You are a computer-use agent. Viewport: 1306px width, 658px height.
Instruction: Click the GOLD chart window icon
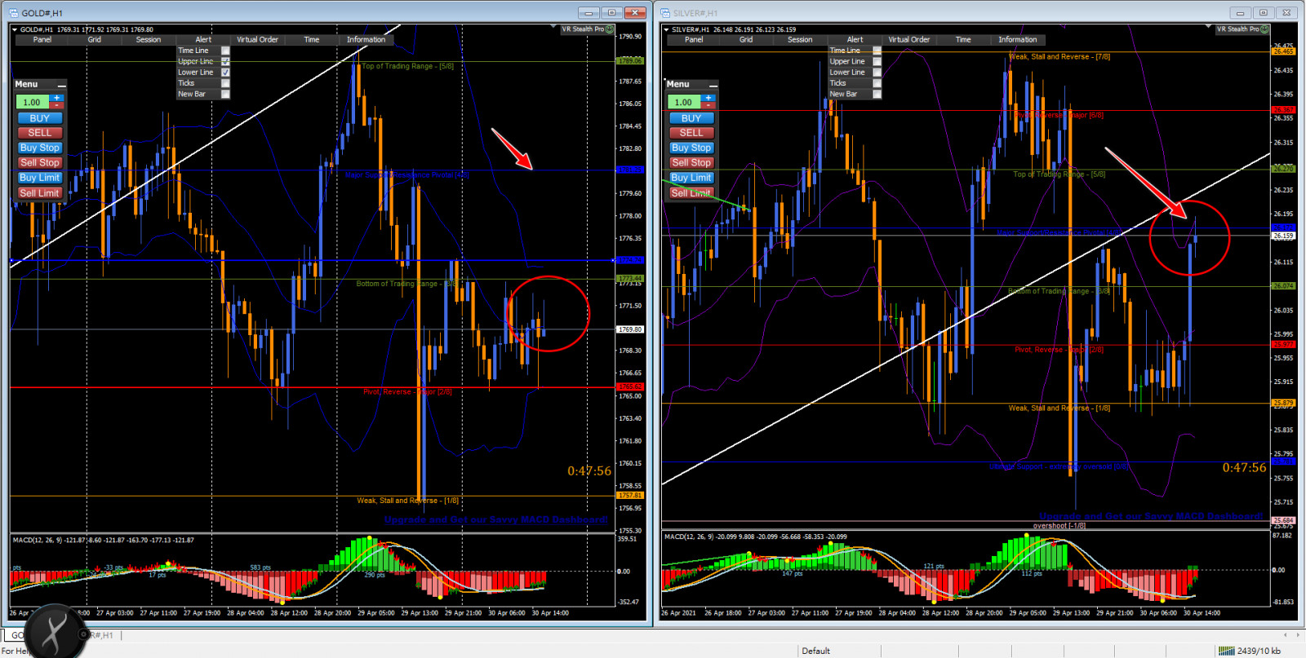coord(13,12)
